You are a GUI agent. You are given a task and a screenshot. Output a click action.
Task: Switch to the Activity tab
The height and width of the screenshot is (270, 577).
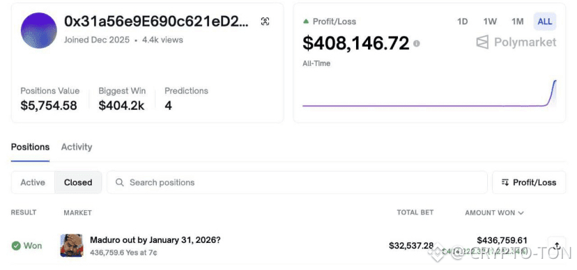point(77,147)
